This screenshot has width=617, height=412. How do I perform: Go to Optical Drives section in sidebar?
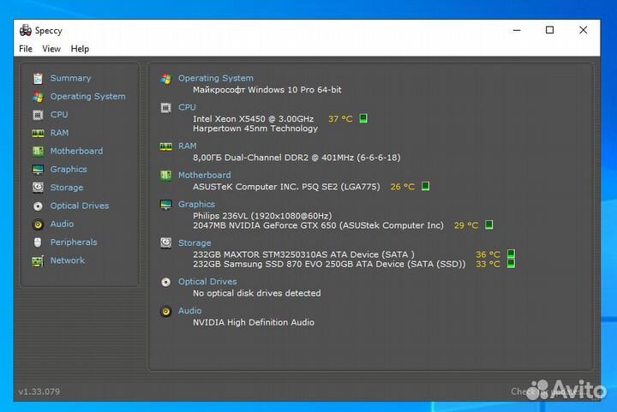coord(80,206)
